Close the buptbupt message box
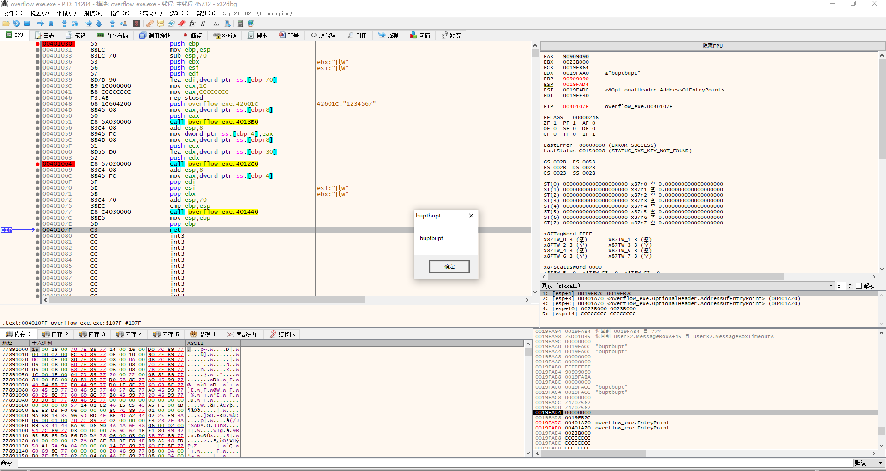 (471, 216)
